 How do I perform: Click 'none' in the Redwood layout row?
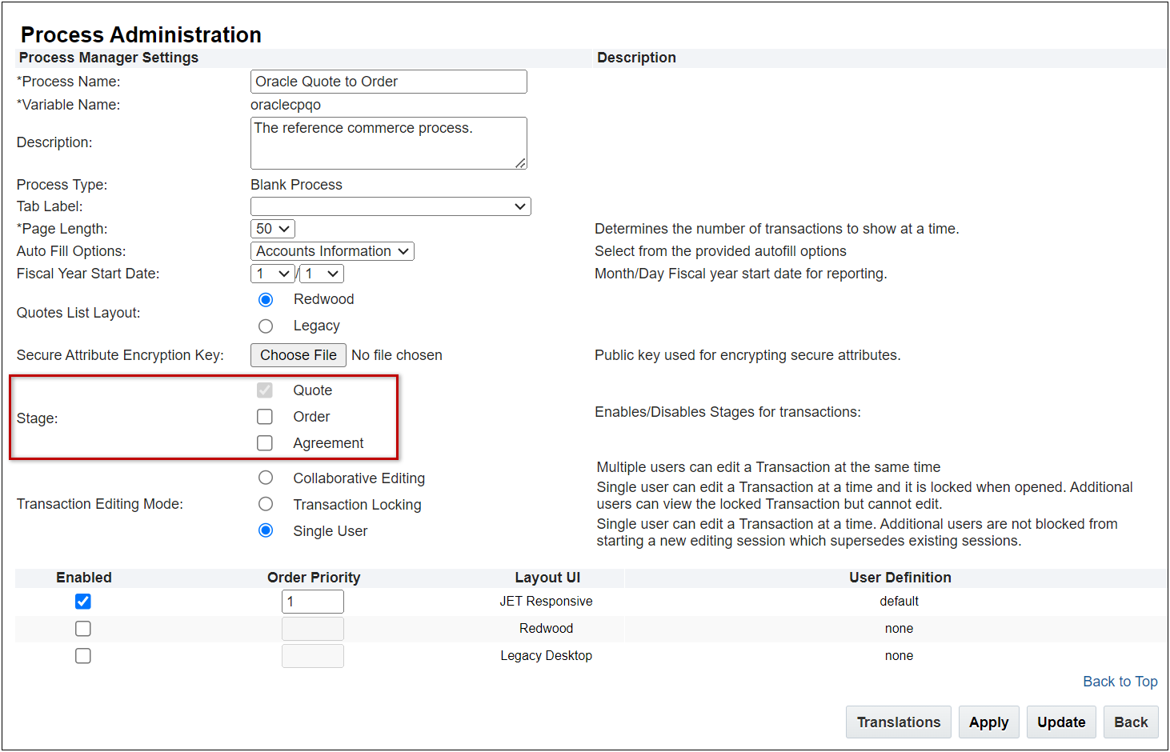pos(900,629)
